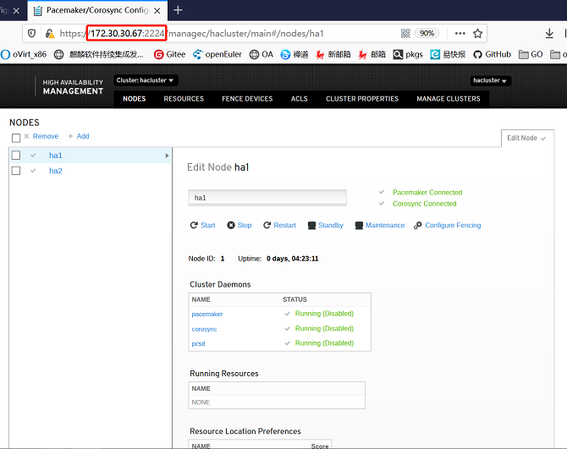Open the QR code icon in address bar

point(405,33)
